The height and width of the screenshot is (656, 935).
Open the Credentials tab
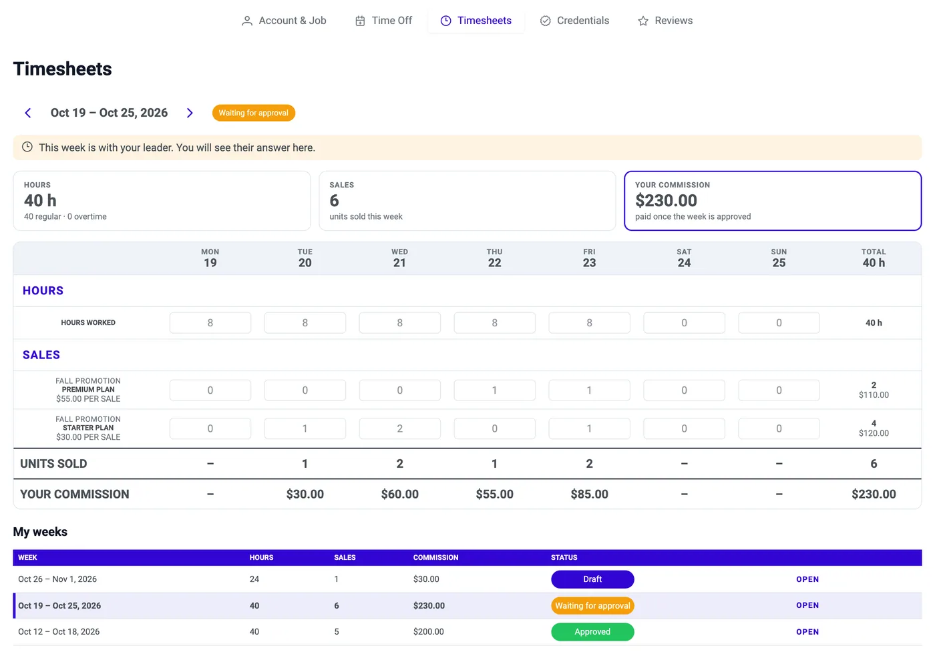[574, 21]
